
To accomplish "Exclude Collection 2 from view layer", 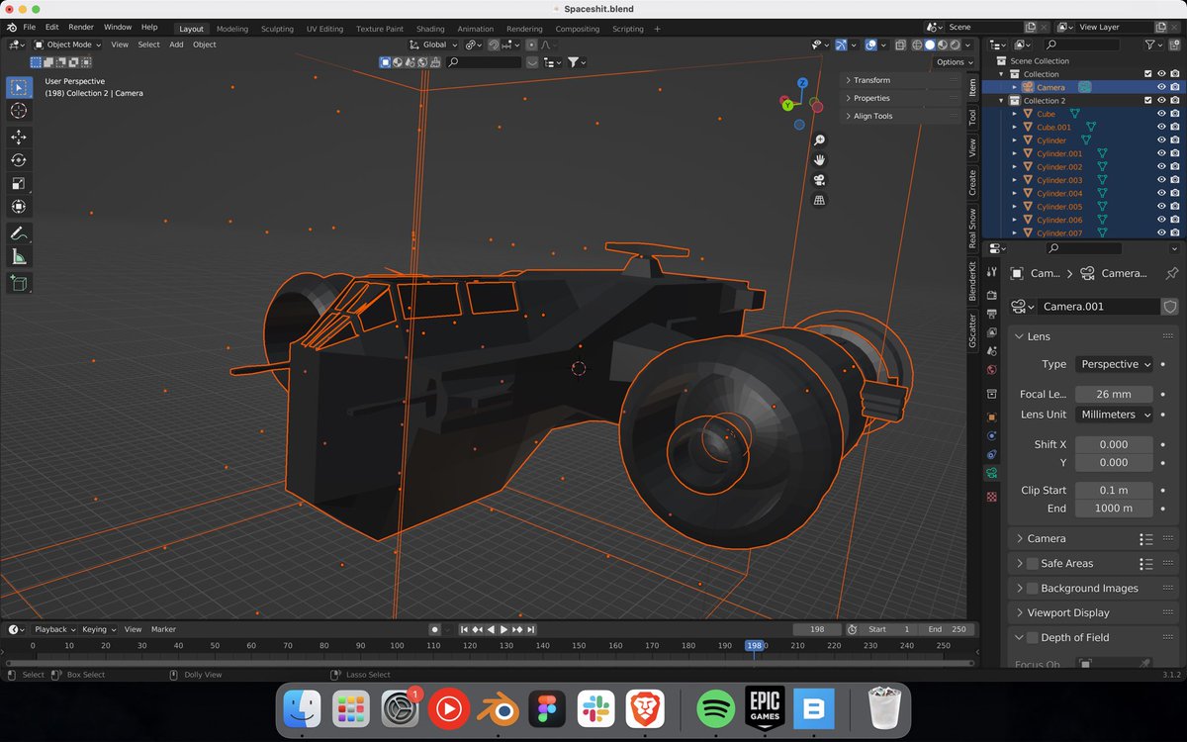I will point(1147,100).
